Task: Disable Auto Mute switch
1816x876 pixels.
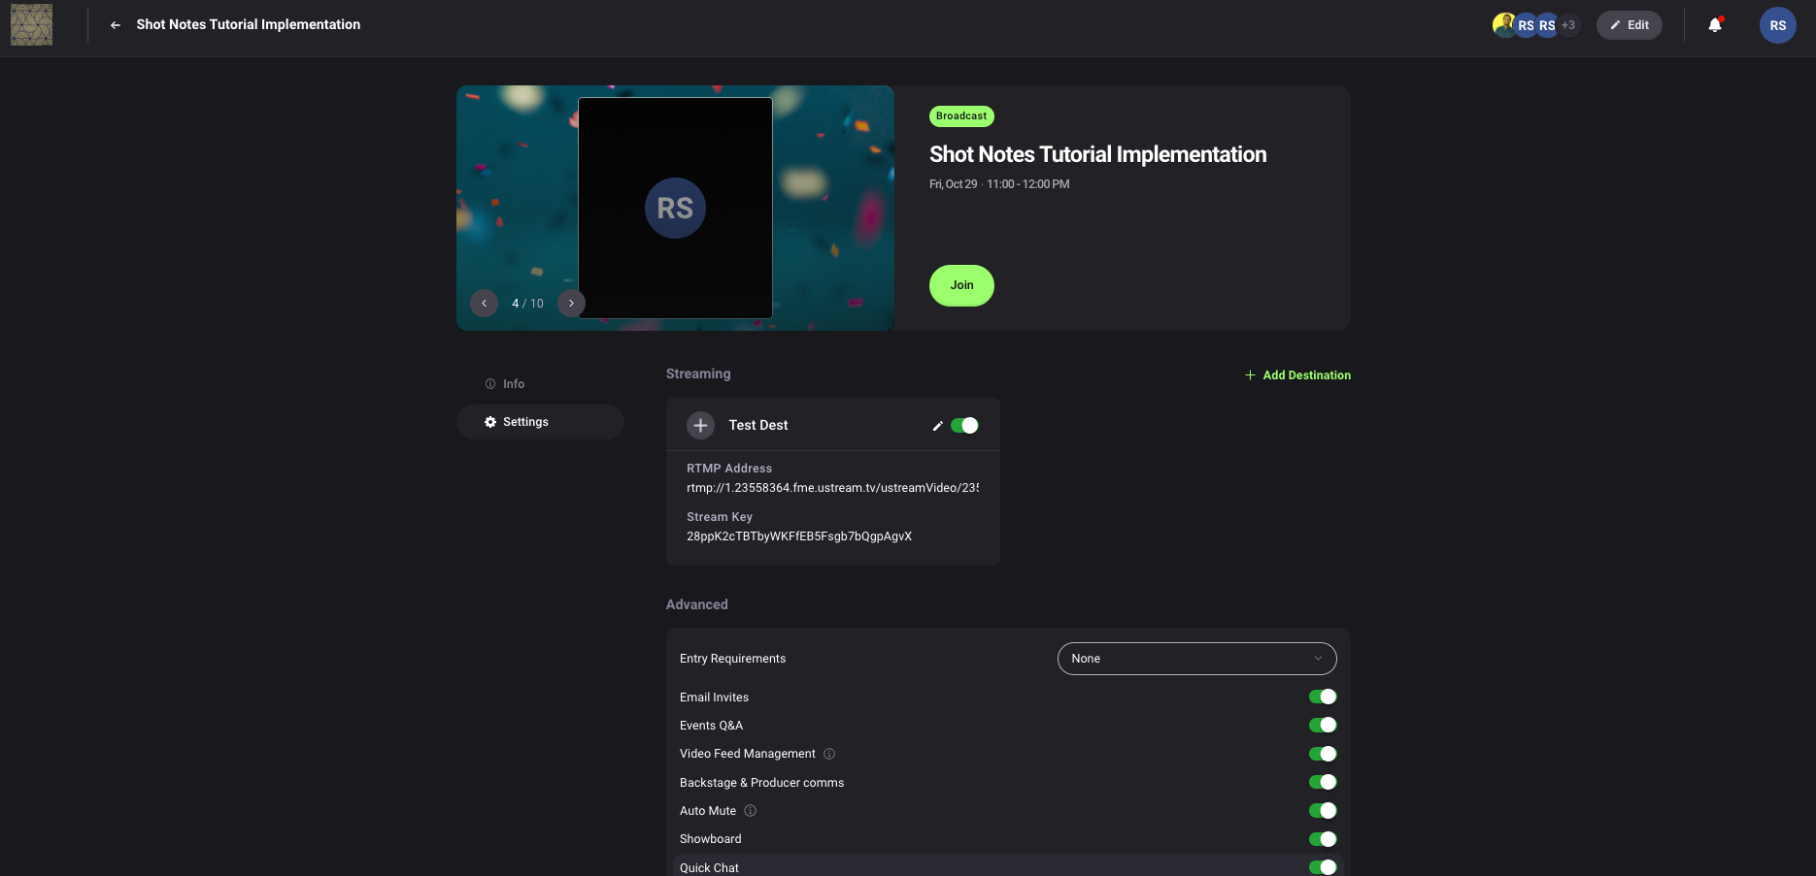Action: (x=1323, y=810)
